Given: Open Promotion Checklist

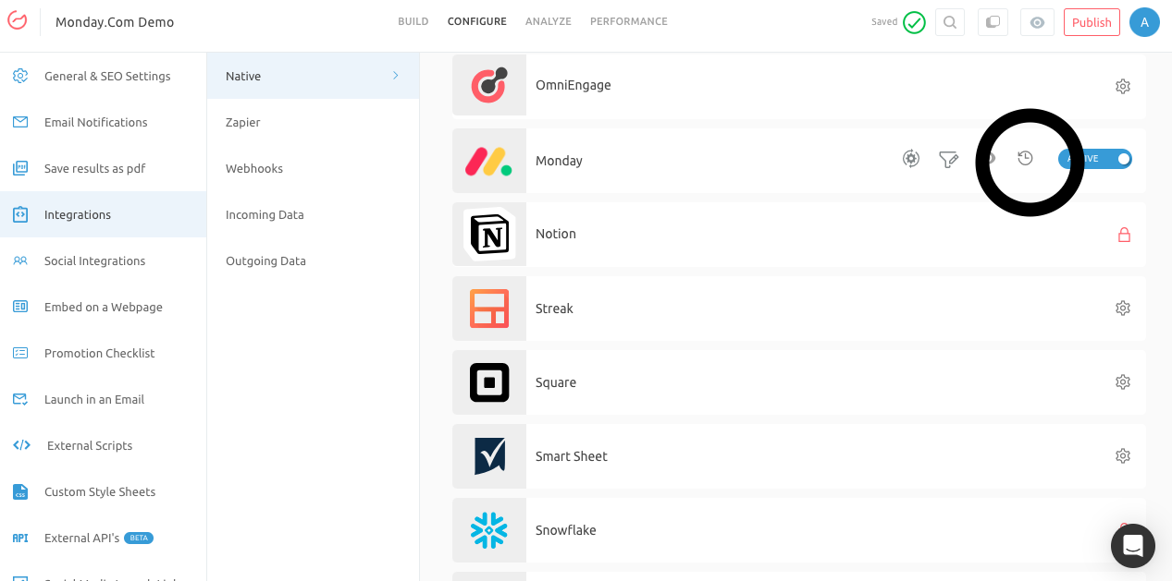Looking at the screenshot, I should [x=103, y=353].
